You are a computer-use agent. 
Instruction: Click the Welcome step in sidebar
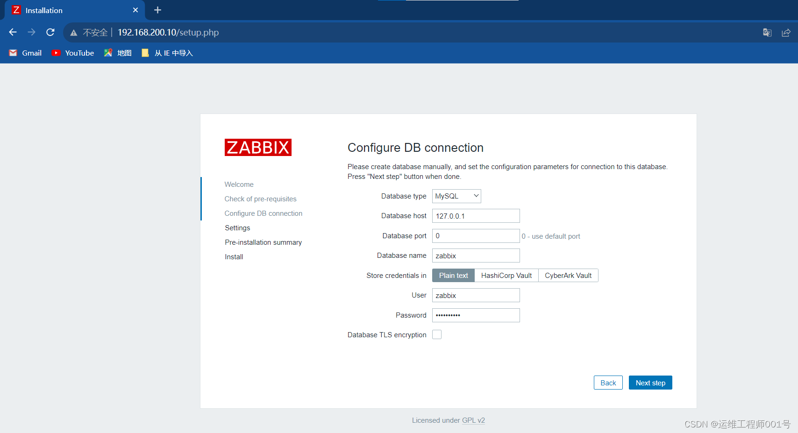point(239,185)
